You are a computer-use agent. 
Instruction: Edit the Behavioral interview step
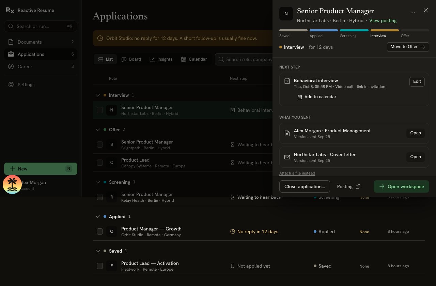point(417,81)
